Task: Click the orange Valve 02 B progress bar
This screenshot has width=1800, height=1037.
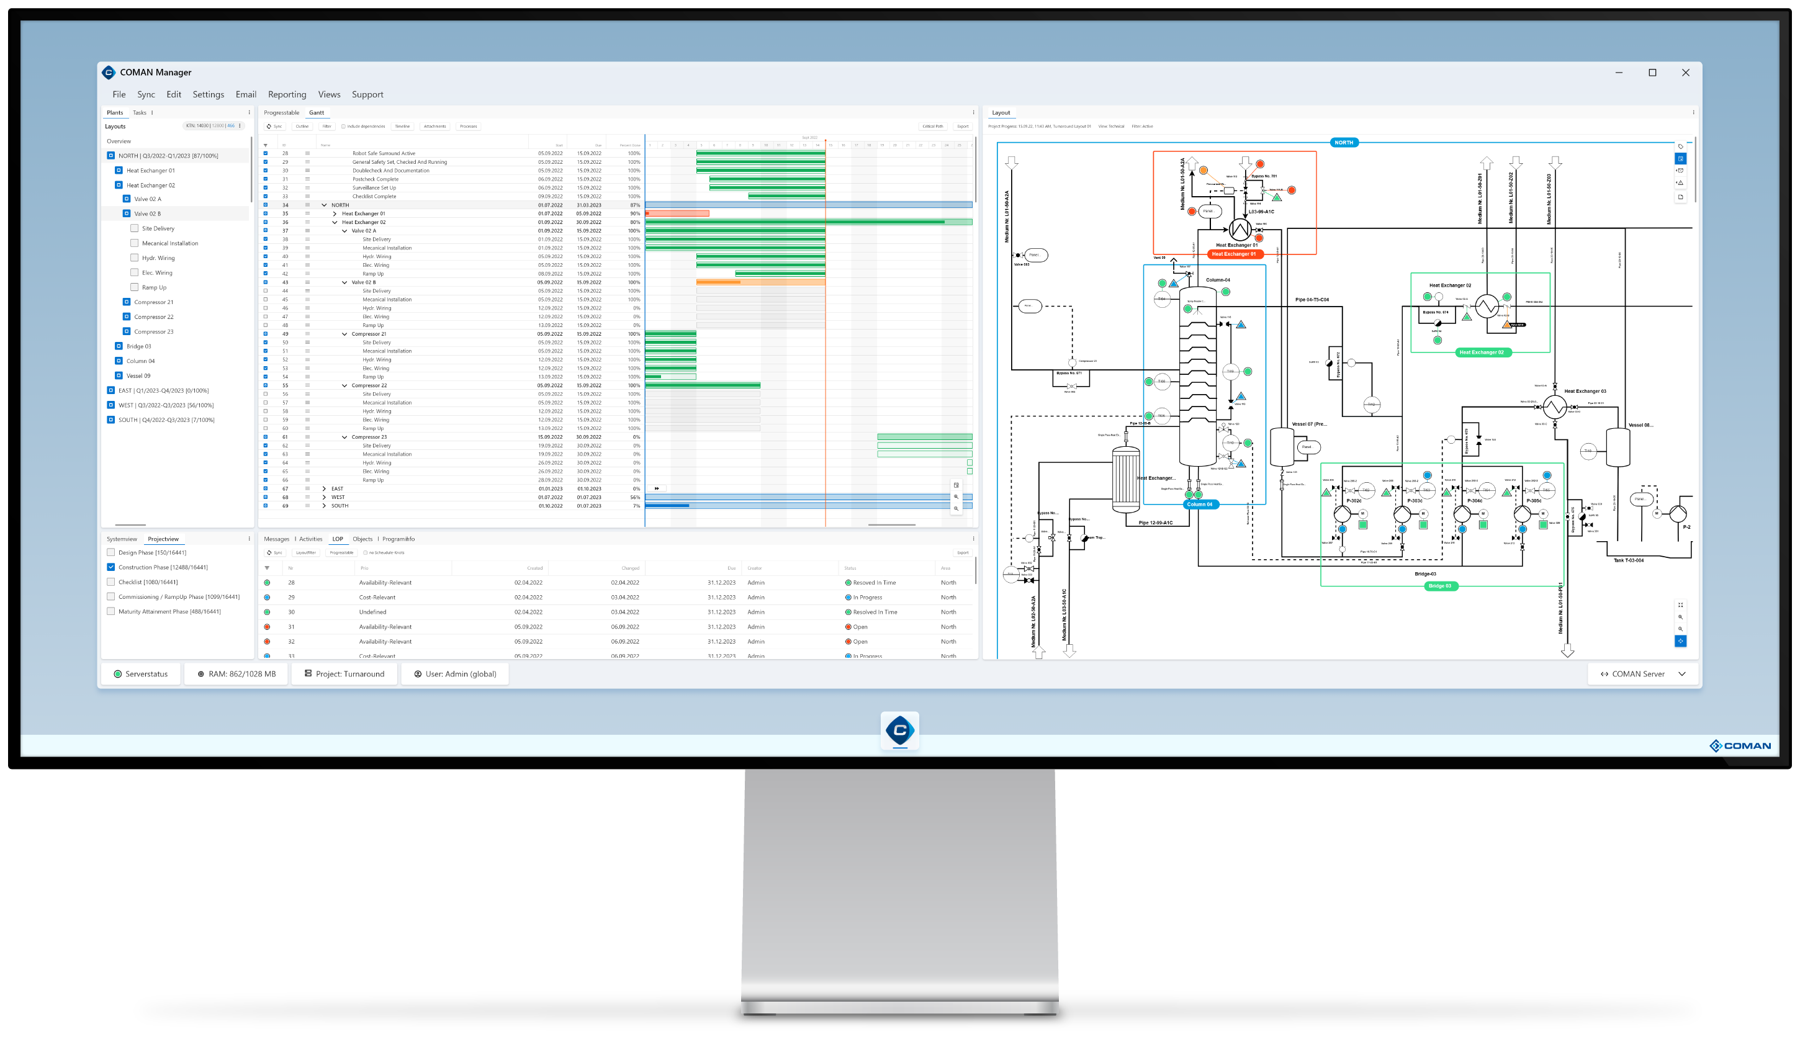Action: click(x=761, y=283)
